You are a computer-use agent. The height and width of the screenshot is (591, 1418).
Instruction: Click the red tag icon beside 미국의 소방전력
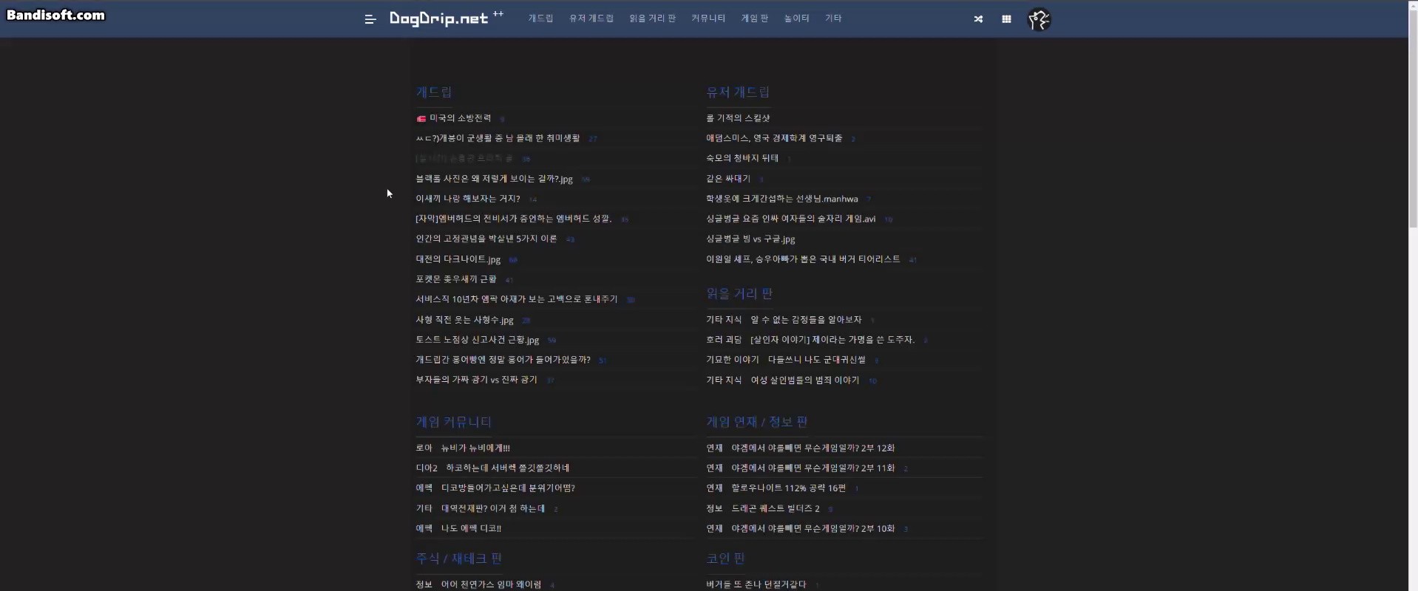[x=421, y=118]
